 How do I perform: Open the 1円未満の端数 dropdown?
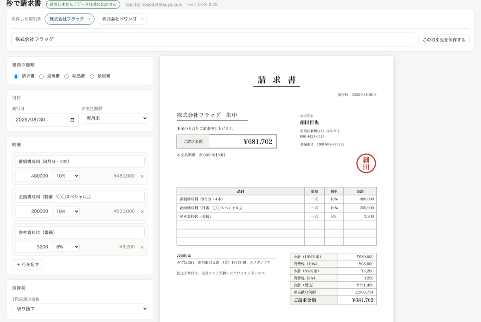tap(80, 309)
